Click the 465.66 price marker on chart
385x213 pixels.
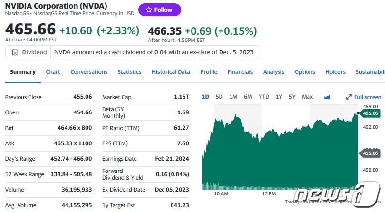[x=369, y=113]
